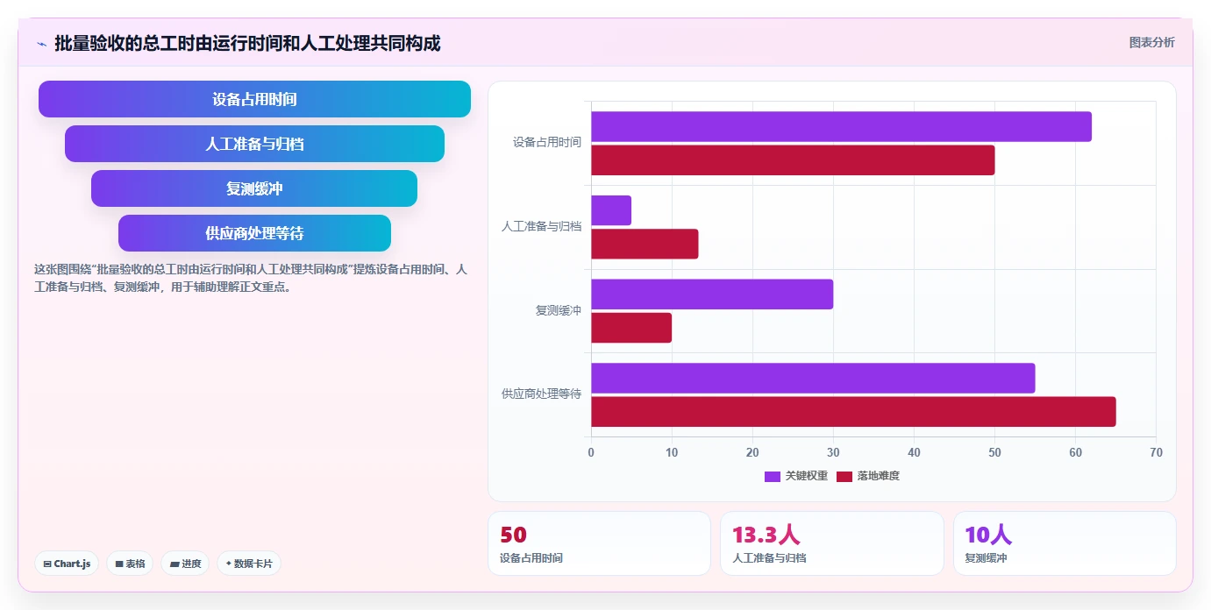This screenshot has height=610, width=1211.
Task: Toggle the 关键权重 legend entry
Action: click(x=795, y=476)
